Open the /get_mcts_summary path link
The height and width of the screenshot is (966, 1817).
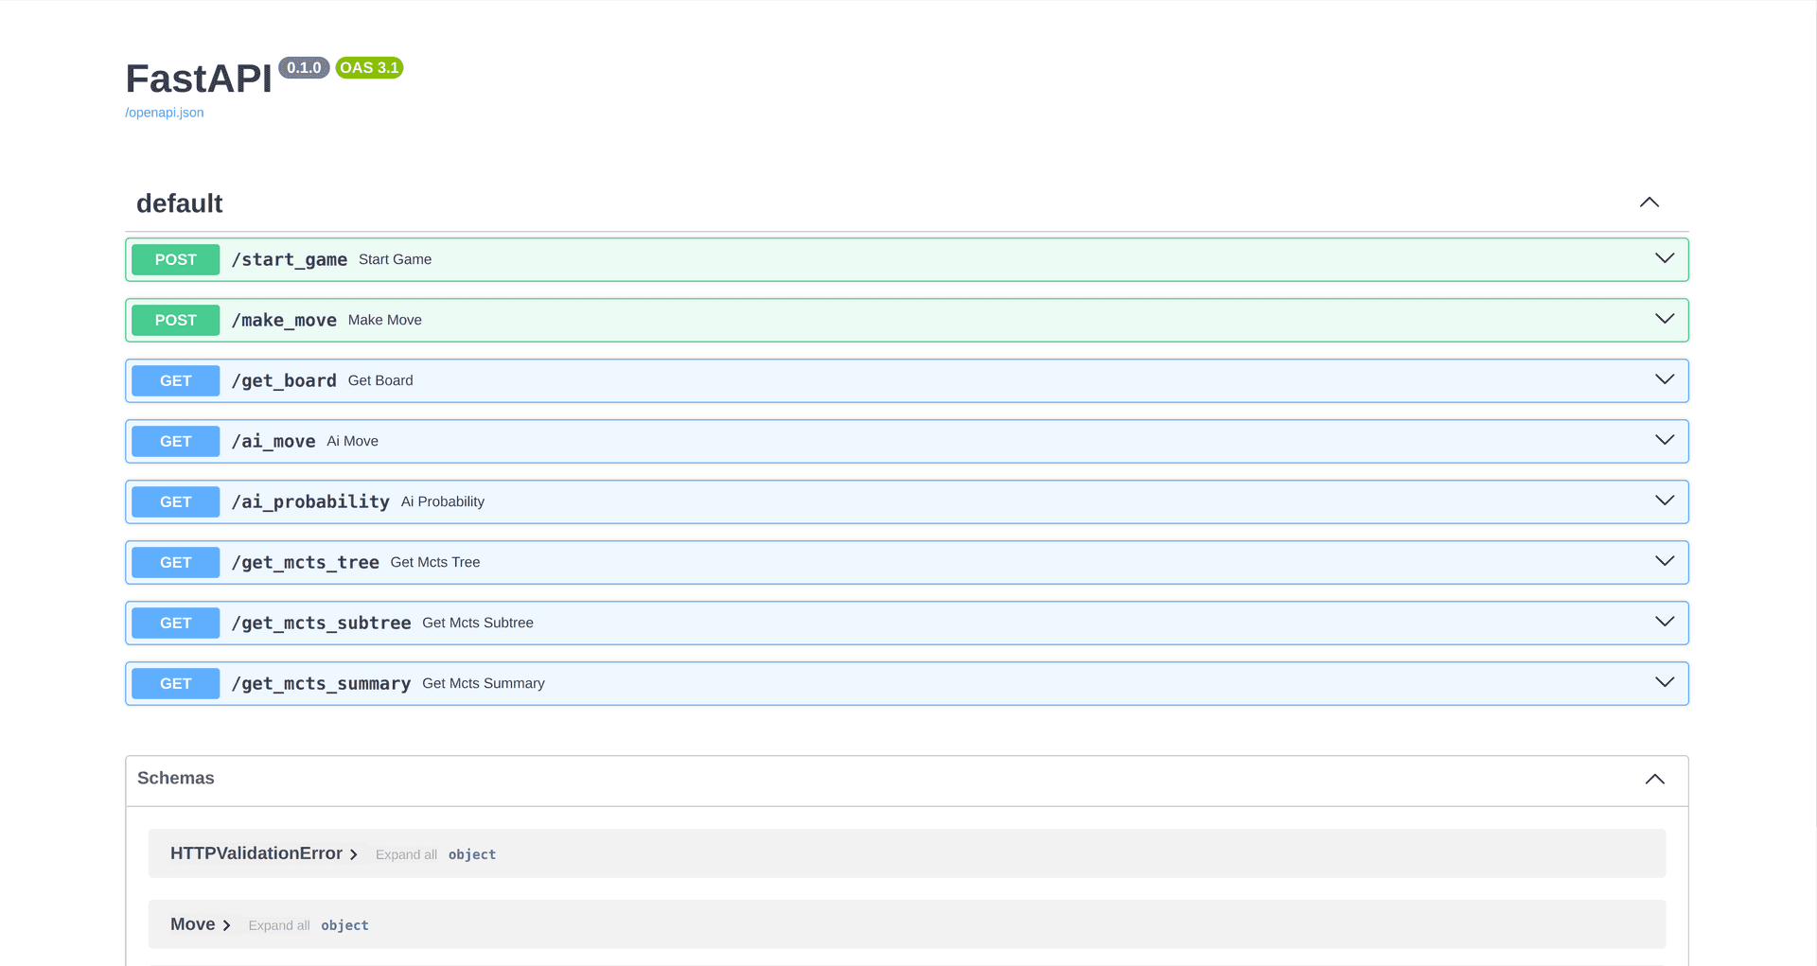pos(322,683)
